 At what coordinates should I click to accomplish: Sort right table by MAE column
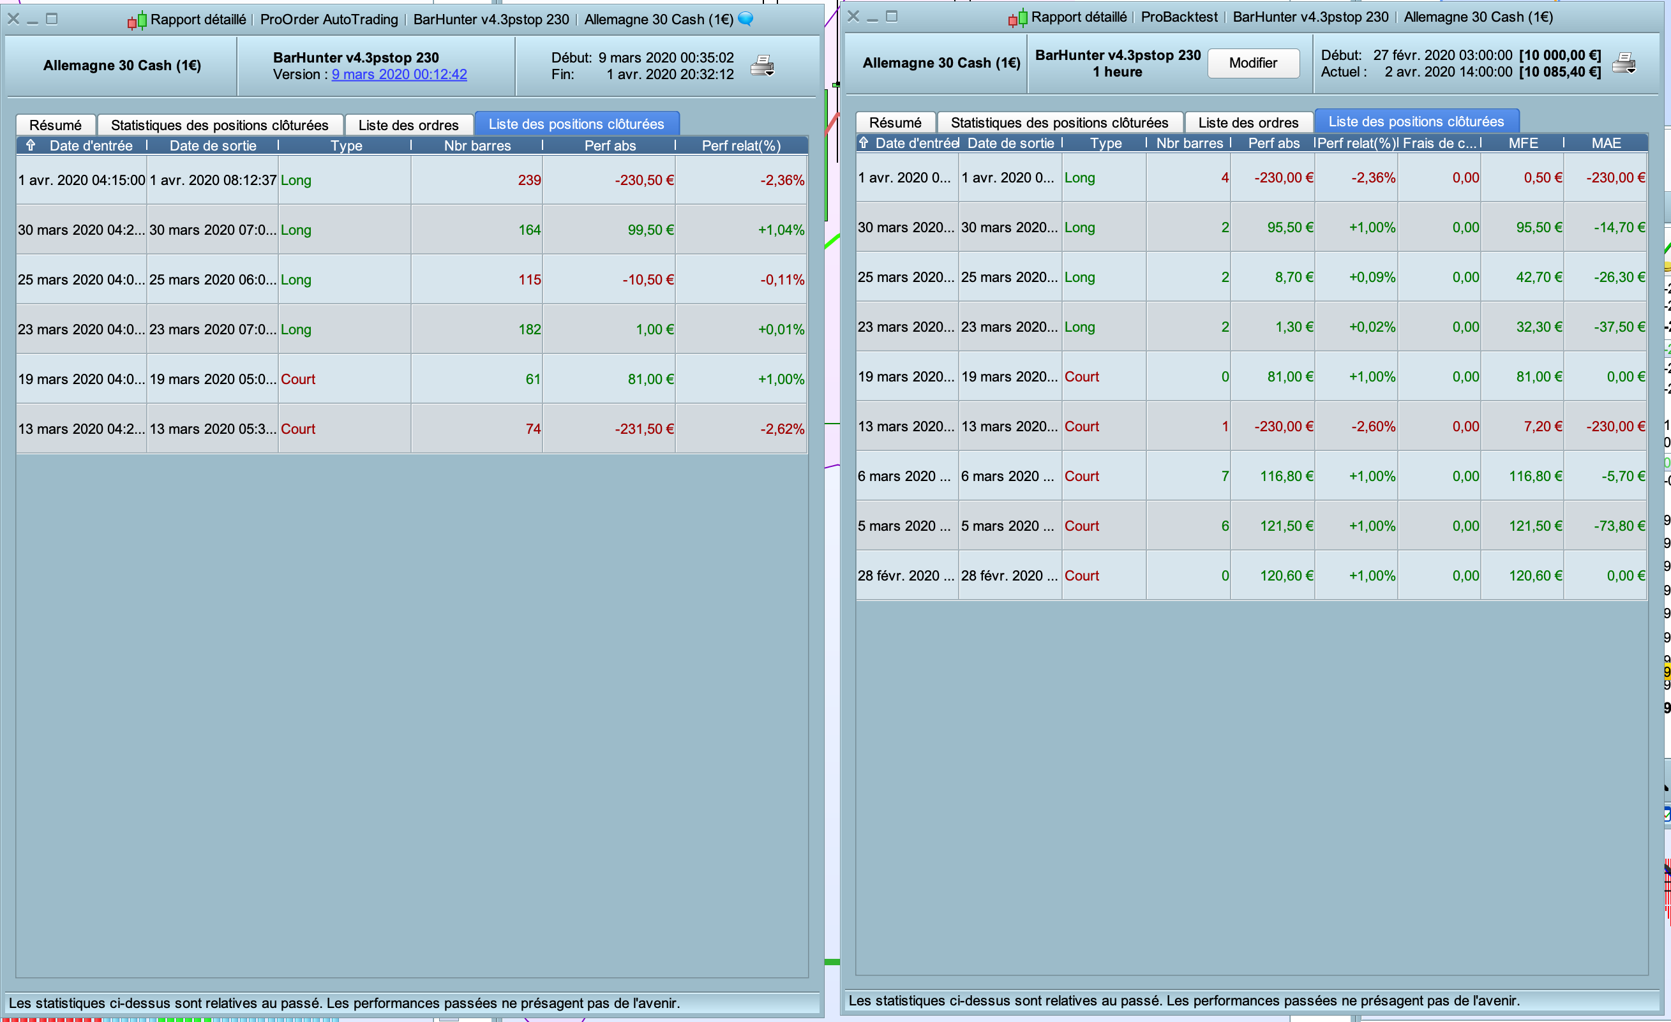pyautogui.click(x=1606, y=143)
